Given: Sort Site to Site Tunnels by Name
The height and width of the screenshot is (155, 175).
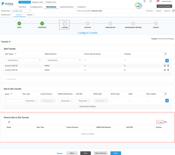Looking at the screenshot, I should point(12,94).
